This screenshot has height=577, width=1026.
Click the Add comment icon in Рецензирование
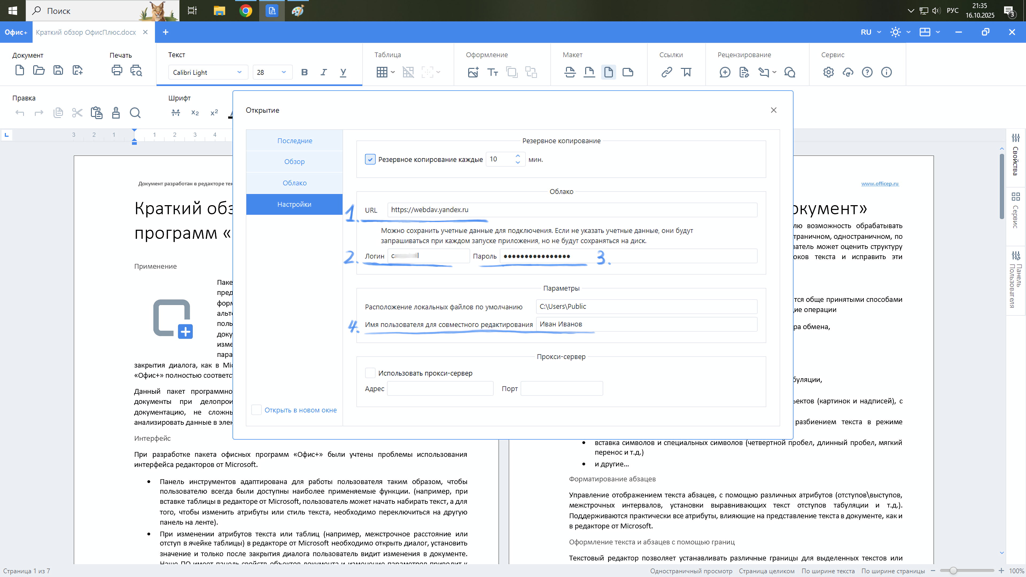[725, 72]
